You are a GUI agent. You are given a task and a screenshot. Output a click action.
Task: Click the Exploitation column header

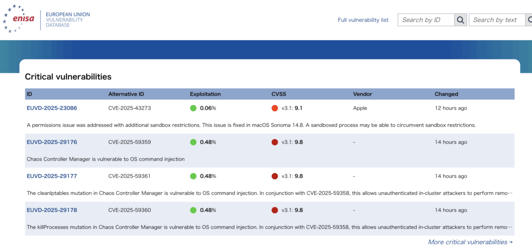(x=205, y=94)
